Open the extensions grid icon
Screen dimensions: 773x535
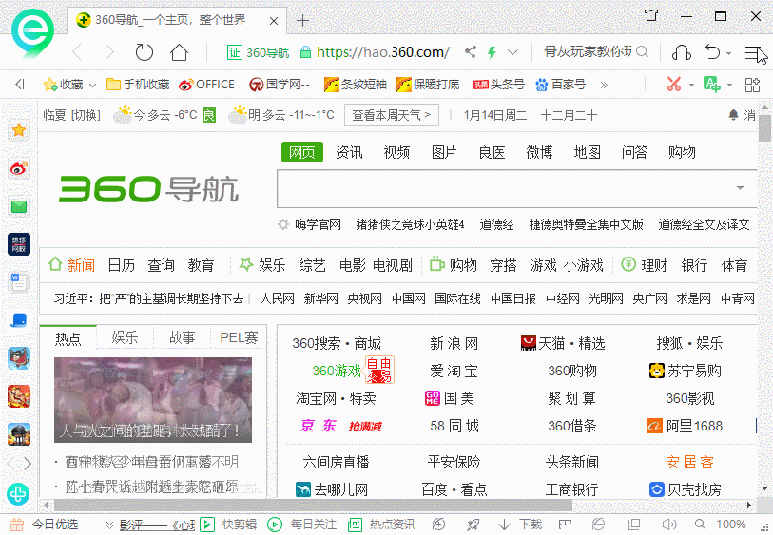click(x=752, y=85)
